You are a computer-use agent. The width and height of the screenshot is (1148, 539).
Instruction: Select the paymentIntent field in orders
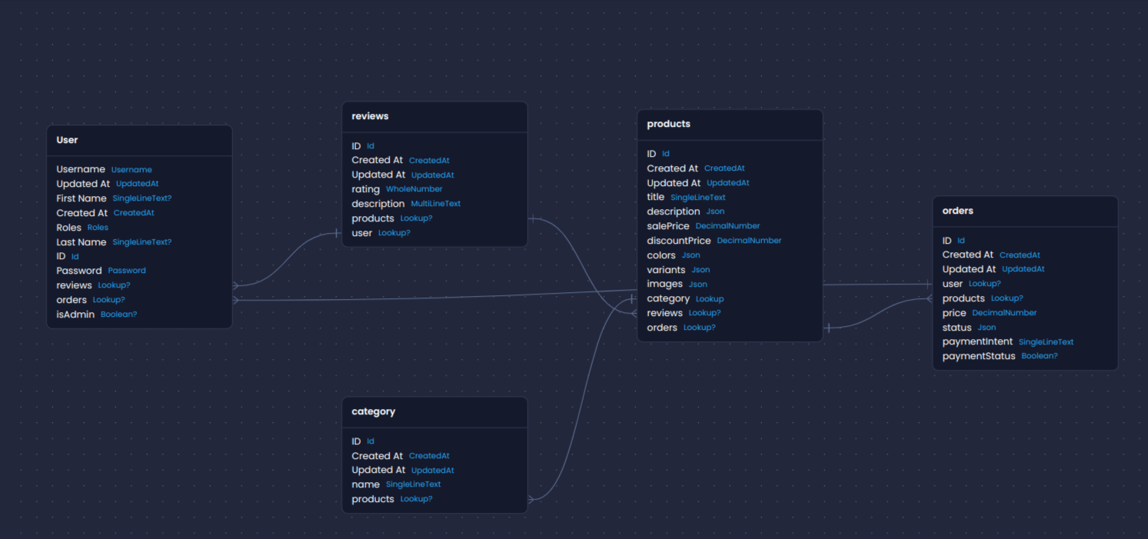coord(977,341)
